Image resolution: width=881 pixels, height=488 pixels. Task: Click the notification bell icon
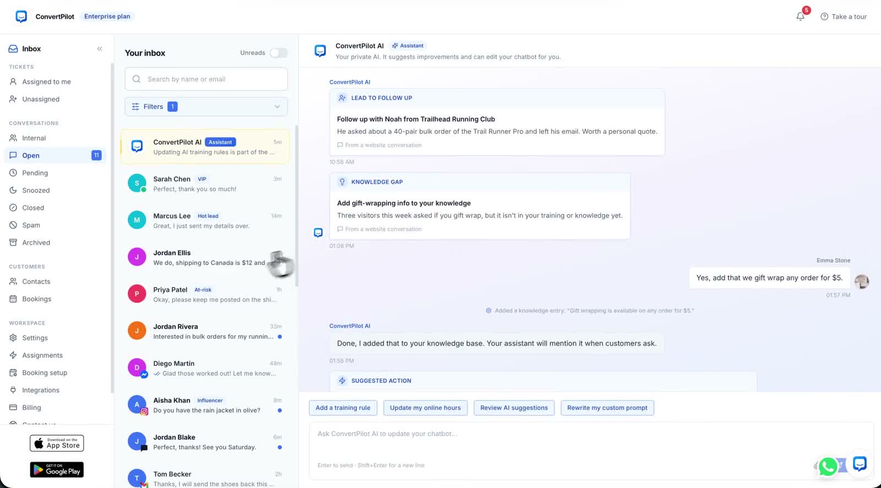coord(800,17)
